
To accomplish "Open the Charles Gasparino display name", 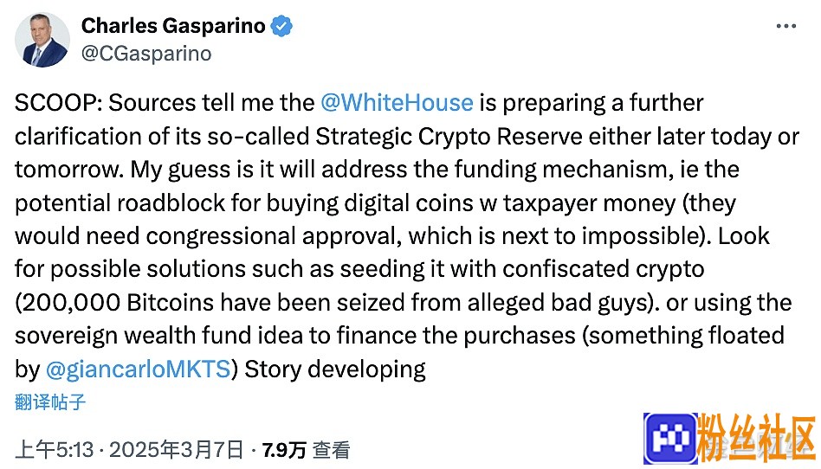I will pos(173,26).
